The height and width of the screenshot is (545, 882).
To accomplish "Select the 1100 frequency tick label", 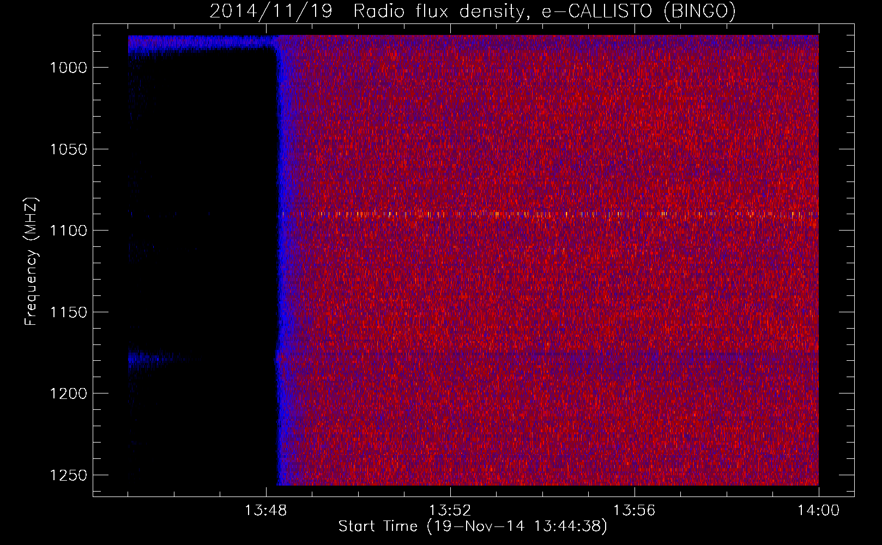I will (69, 231).
